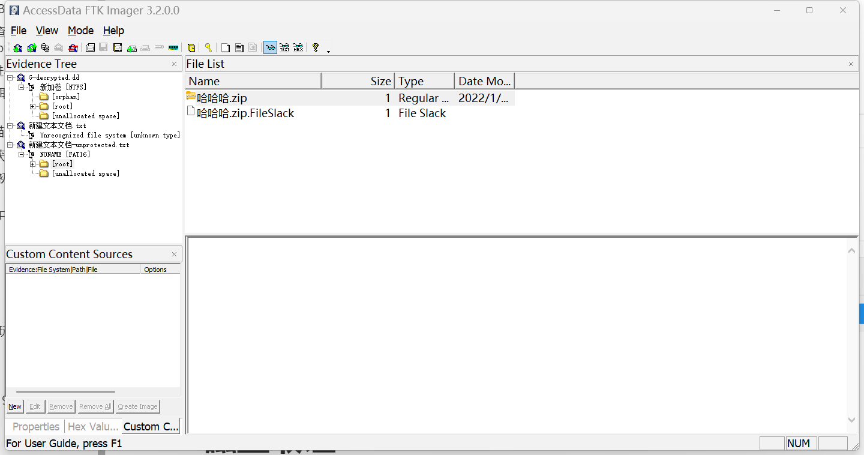Select [unallocated space] under 新加卷 [NTFS]
This screenshot has width=864, height=455.
tap(85, 116)
